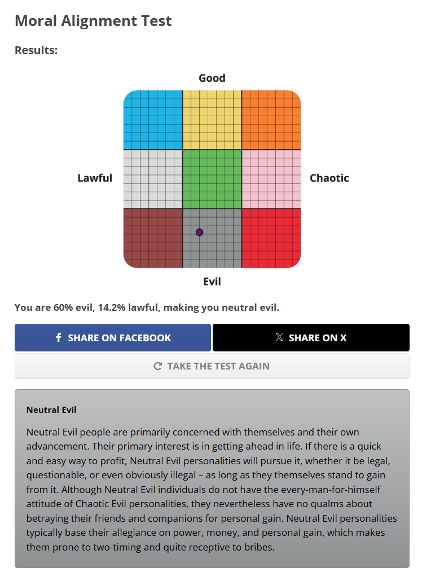422x581 pixels.
Task: Take the test again
Action: pyautogui.click(x=212, y=366)
